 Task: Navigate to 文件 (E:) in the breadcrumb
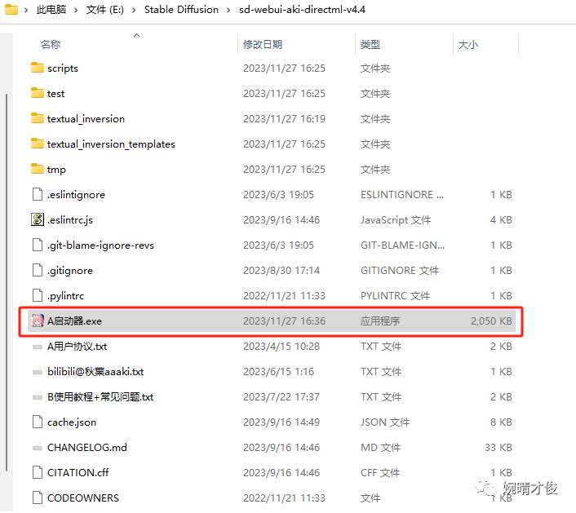click(104, 10)
